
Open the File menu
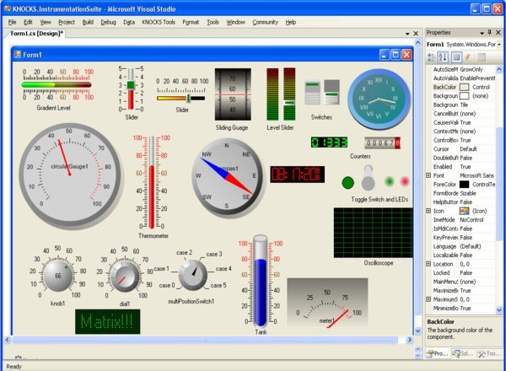pos(13,22)
